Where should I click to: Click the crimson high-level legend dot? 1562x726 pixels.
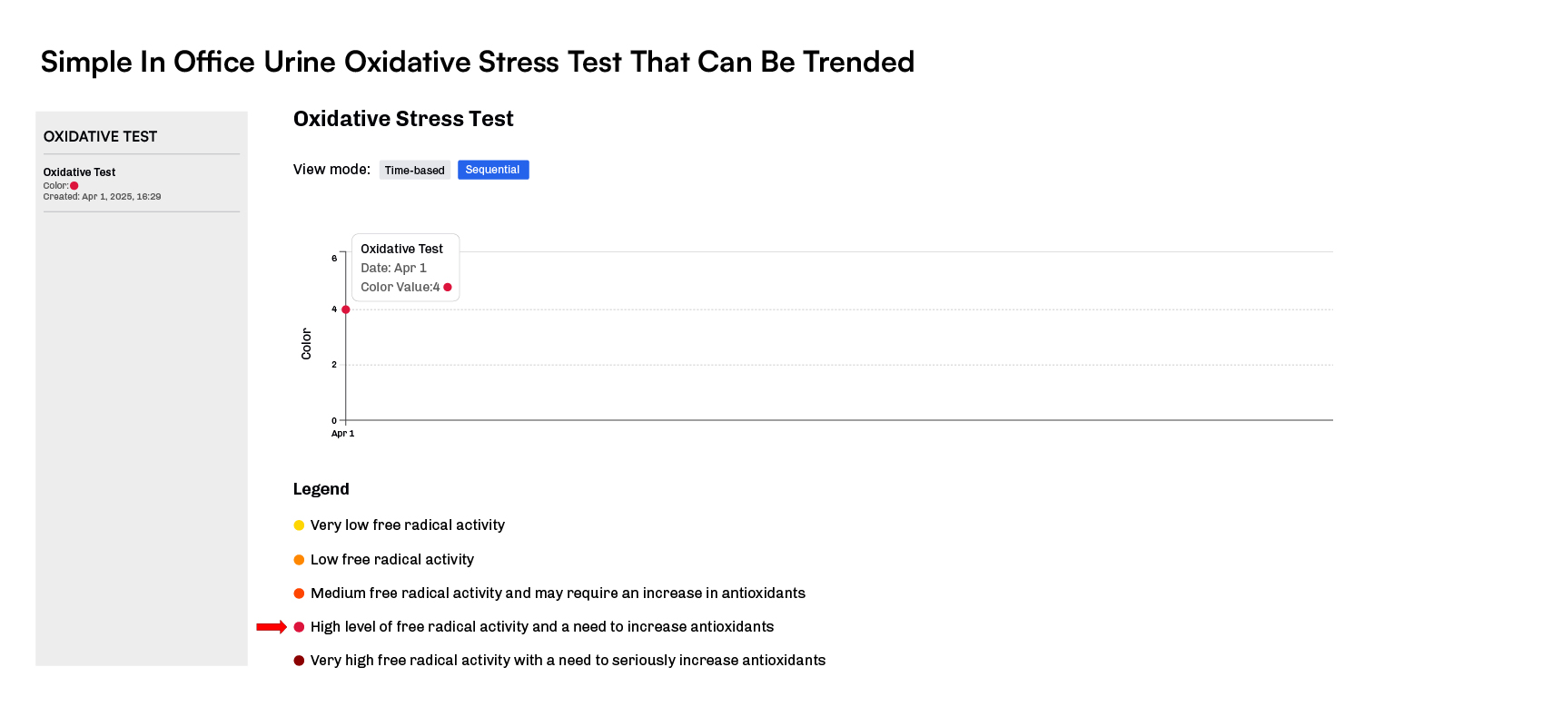coord(299,627)
